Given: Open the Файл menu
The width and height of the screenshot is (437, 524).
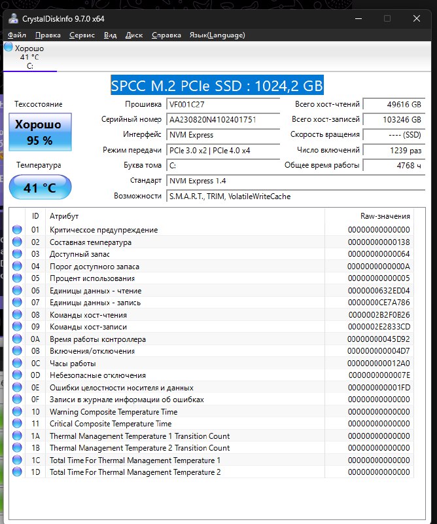Looking at the screenshot, I should coord(18,35).
